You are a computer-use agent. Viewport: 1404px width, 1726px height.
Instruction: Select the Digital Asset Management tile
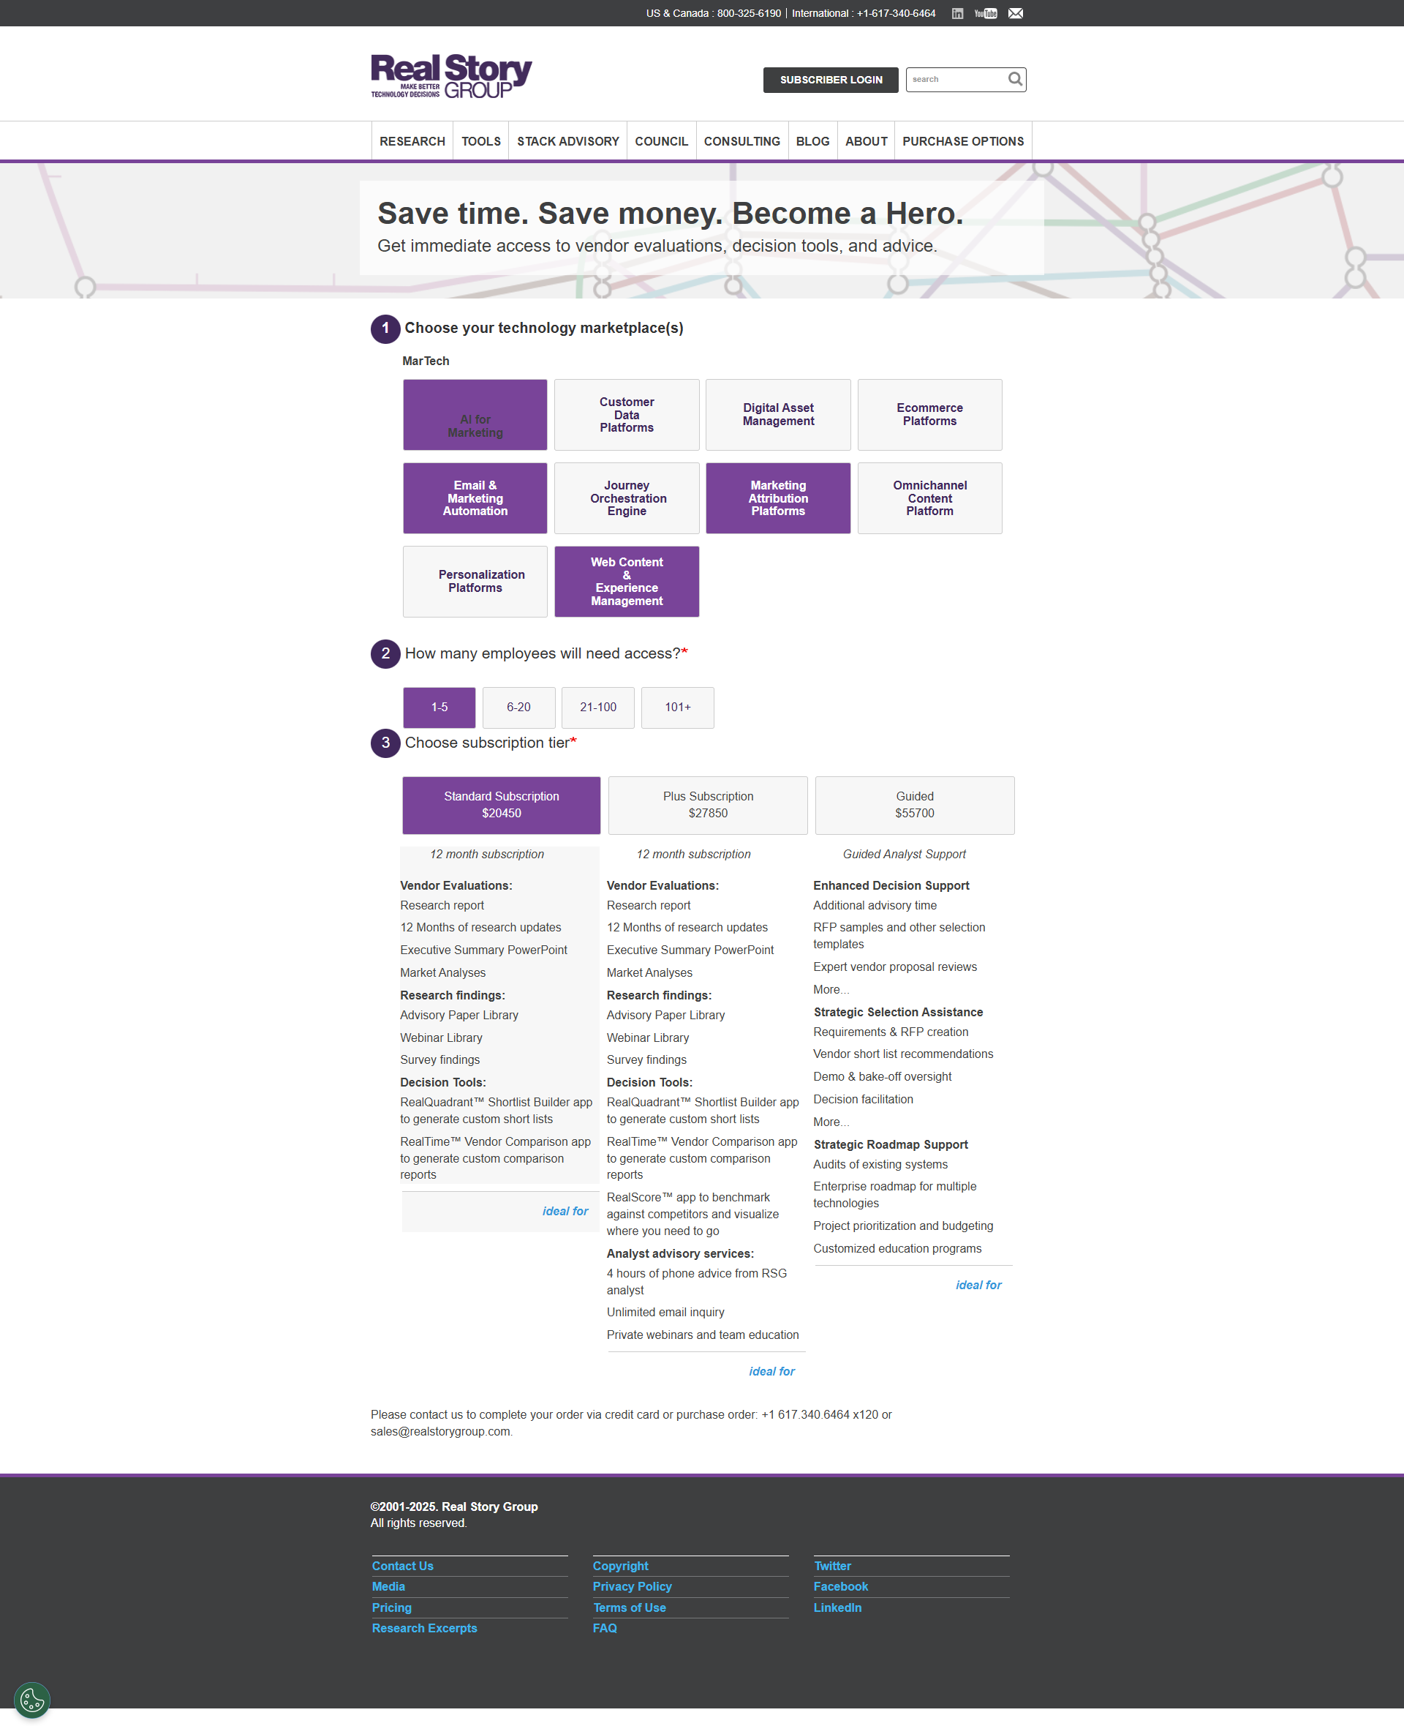click(x=778, y=414)
